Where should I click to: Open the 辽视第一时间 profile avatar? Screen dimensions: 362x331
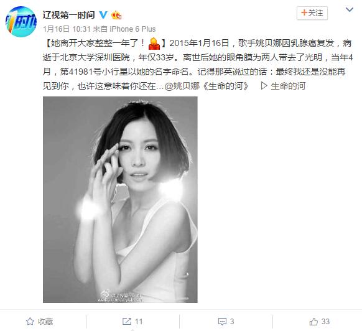pos(21,22)
